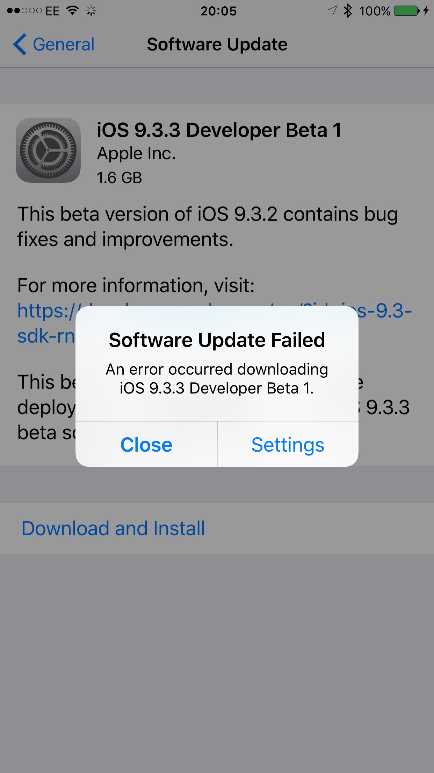This screenshot has height=773, width=434.
Task: Tap the Software Update page title
Action: (x=217, y=44)
